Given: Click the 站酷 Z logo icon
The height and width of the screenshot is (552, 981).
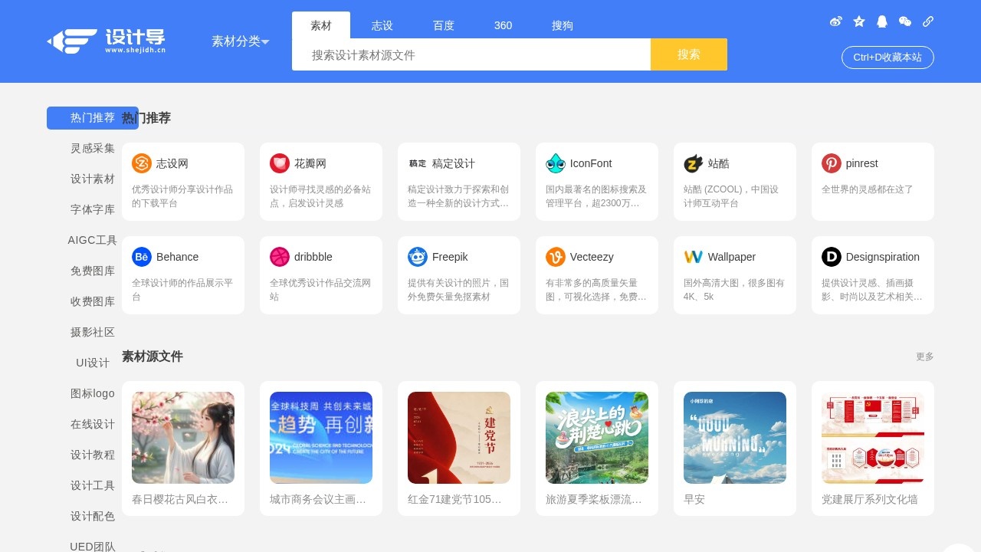Looking at the screenshot, I should pos(694,163).
